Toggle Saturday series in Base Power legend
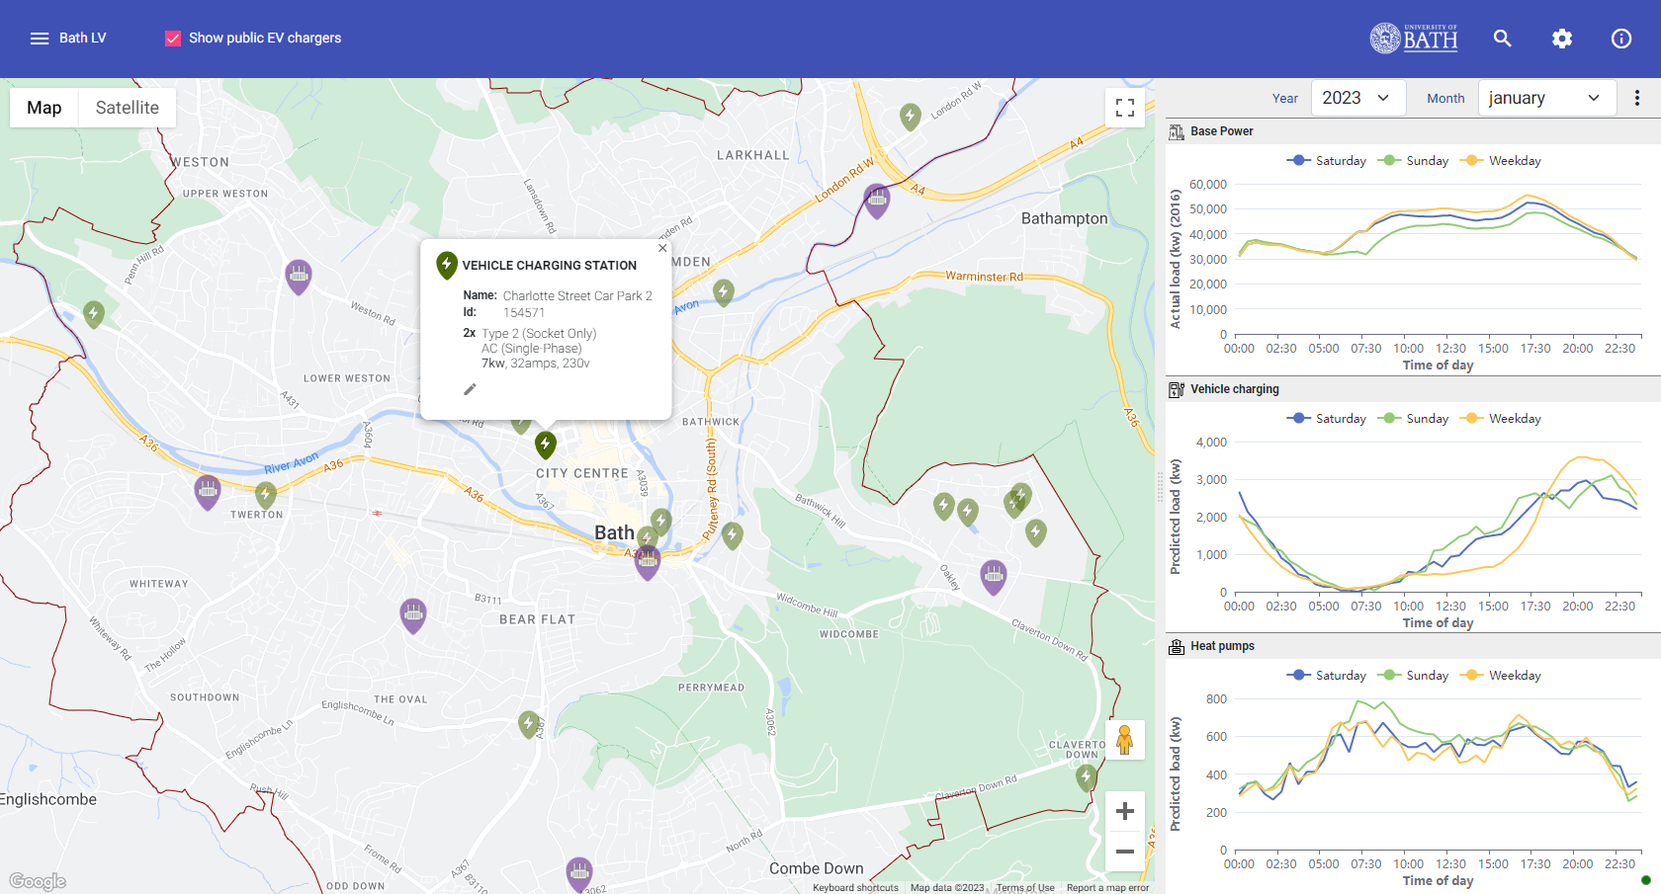 tap(1326, 161)
